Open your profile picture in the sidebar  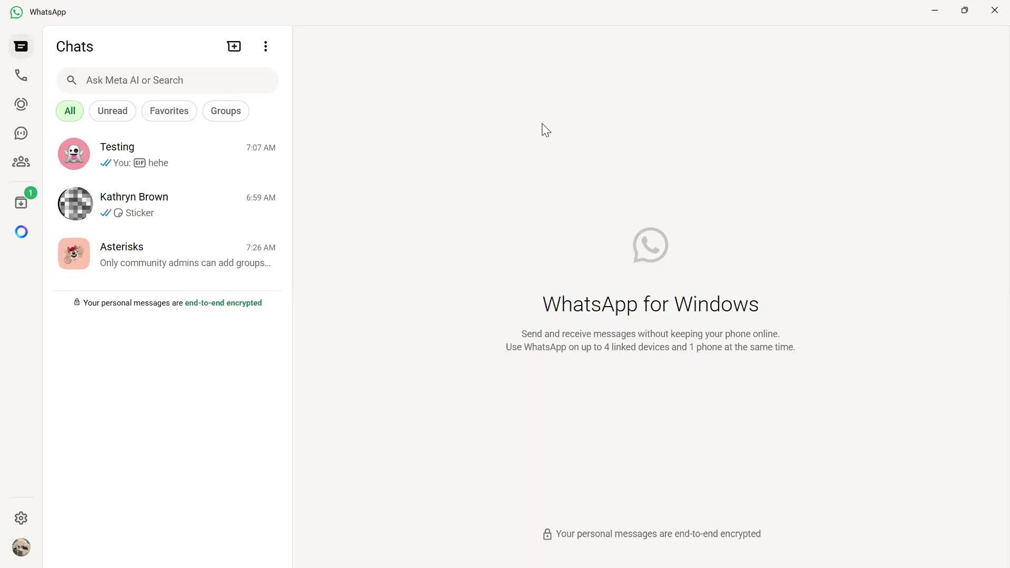(21, 547)
